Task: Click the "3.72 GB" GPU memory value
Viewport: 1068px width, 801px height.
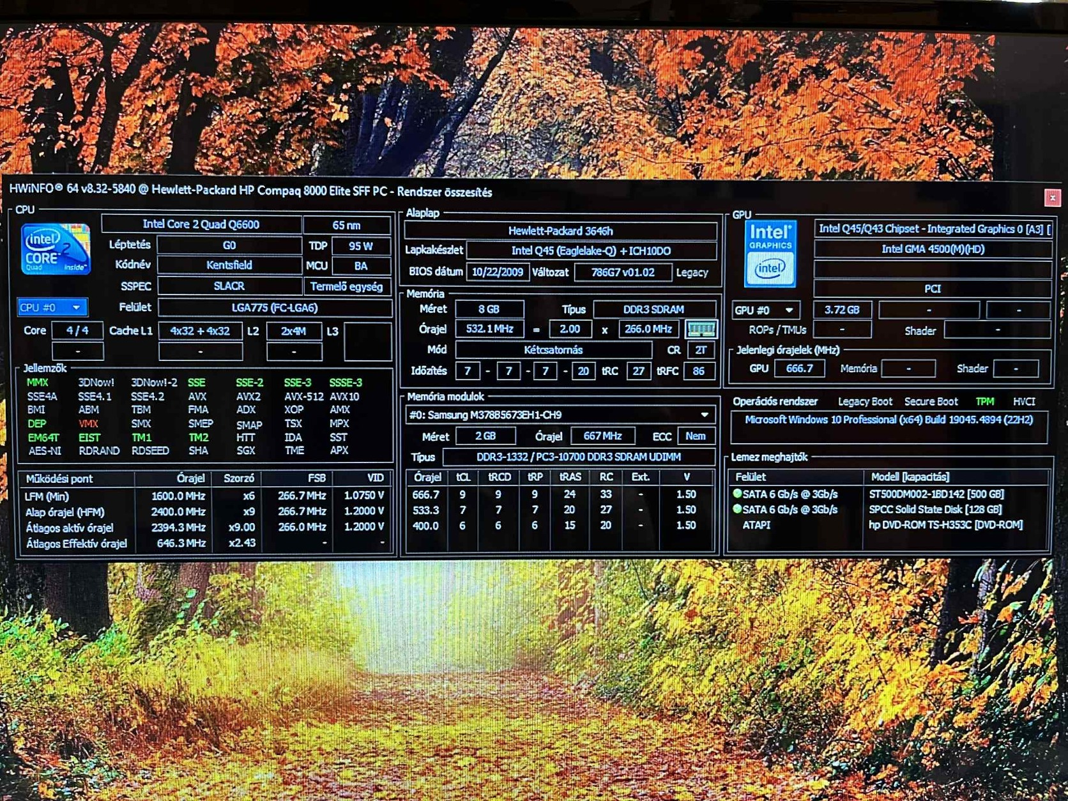Action: coord(842,310)
